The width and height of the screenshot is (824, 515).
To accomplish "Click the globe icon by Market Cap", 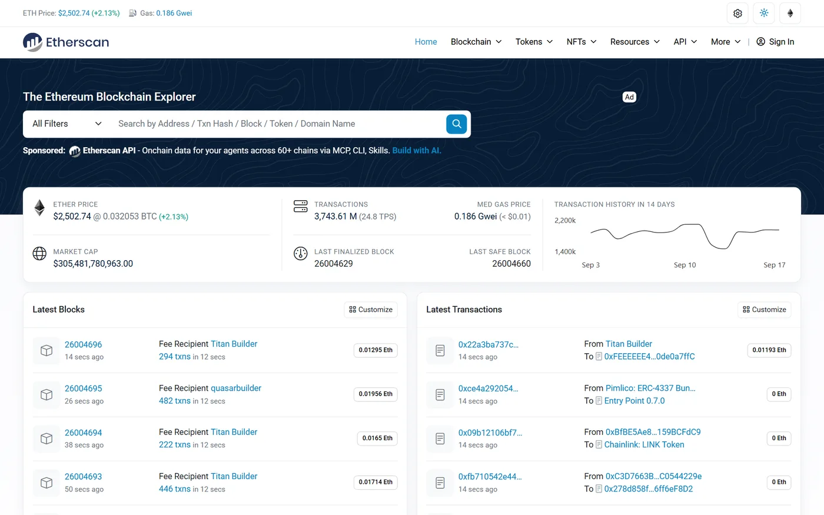I will point(39,253).
